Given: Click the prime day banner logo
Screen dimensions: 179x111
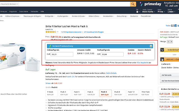Looking at the screenshot, I should click(150, 4).
